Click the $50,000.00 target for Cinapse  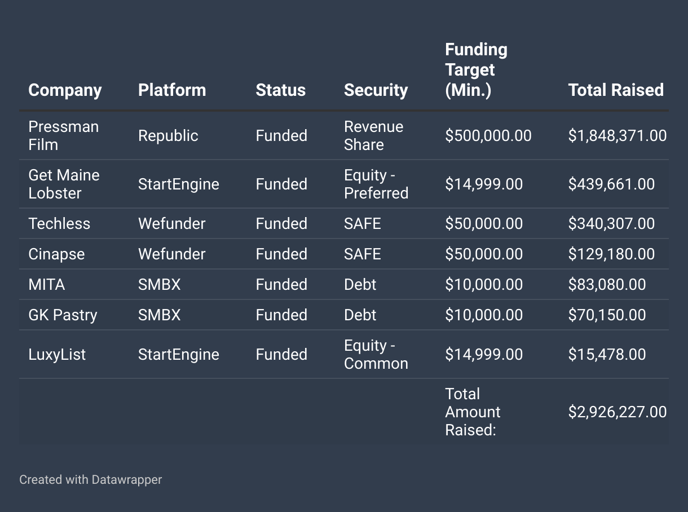[x=484, y=254]
